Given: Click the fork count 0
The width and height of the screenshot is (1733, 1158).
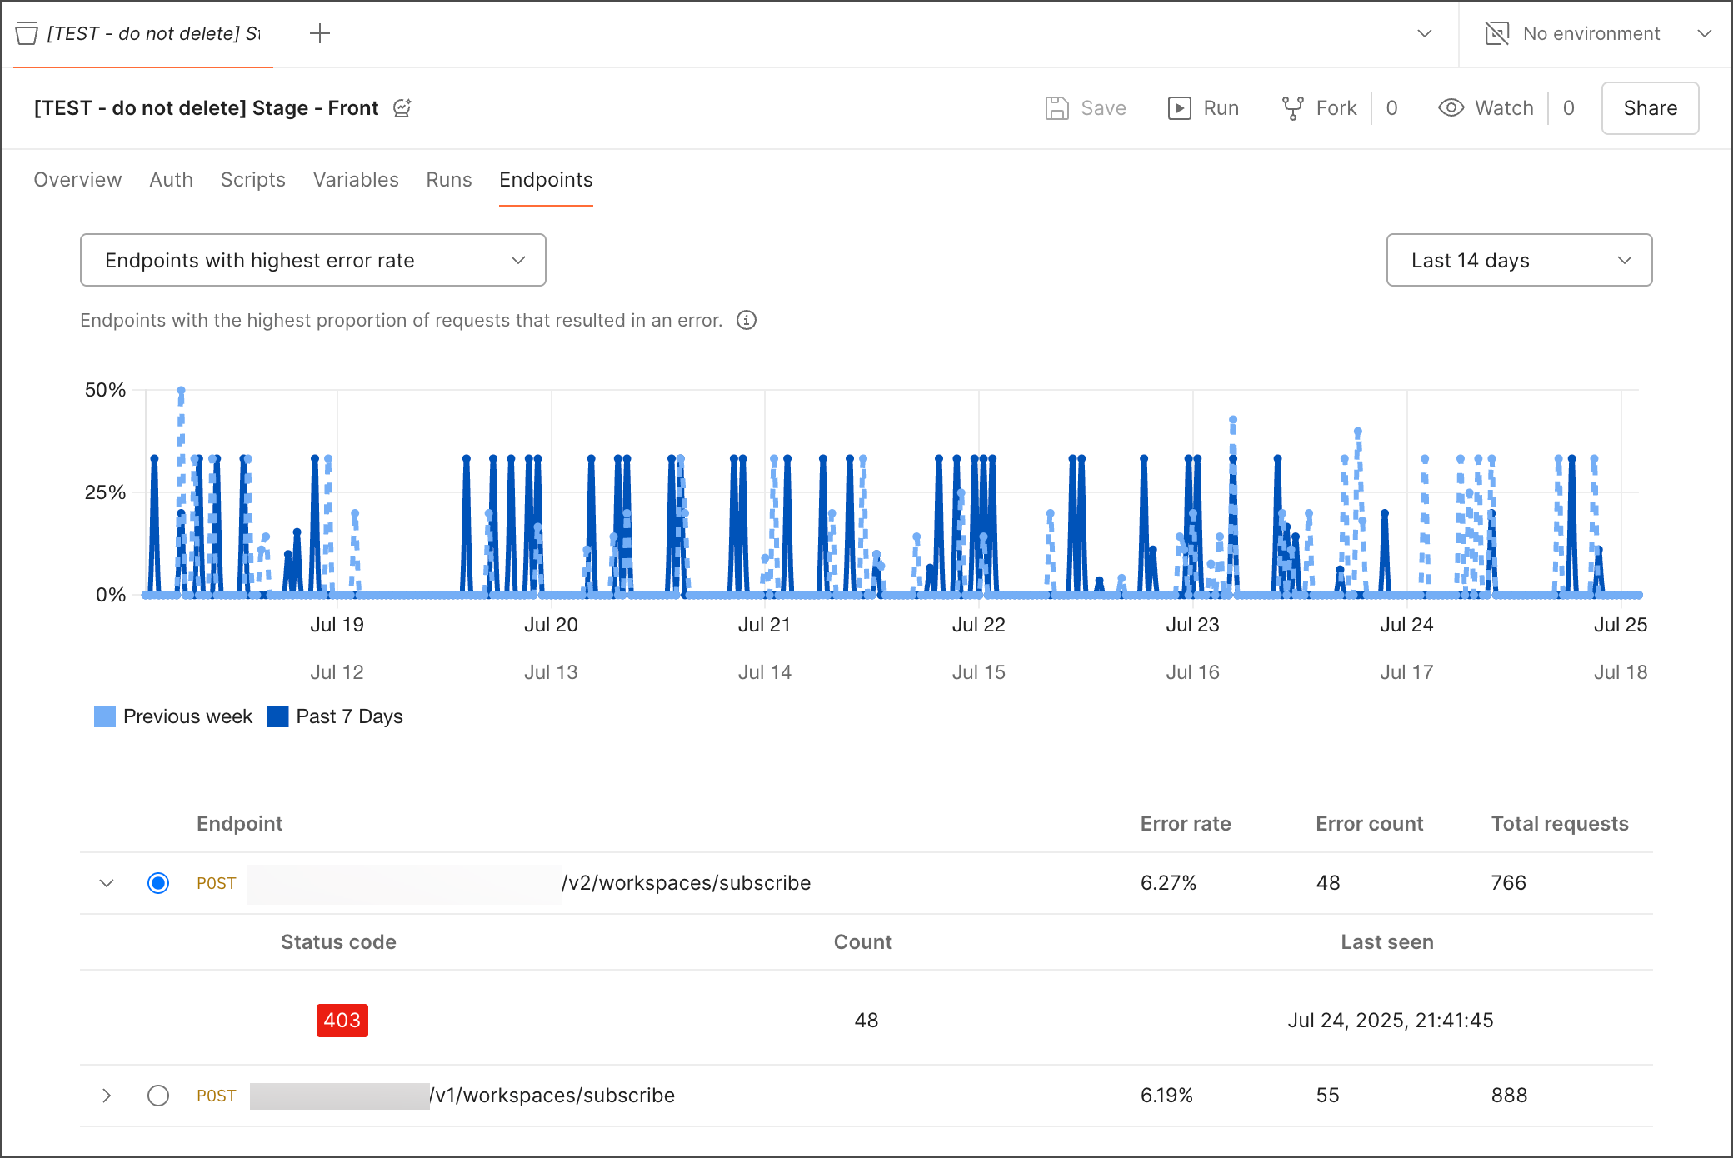Looking at the screenshot, I should (1391, 108).
